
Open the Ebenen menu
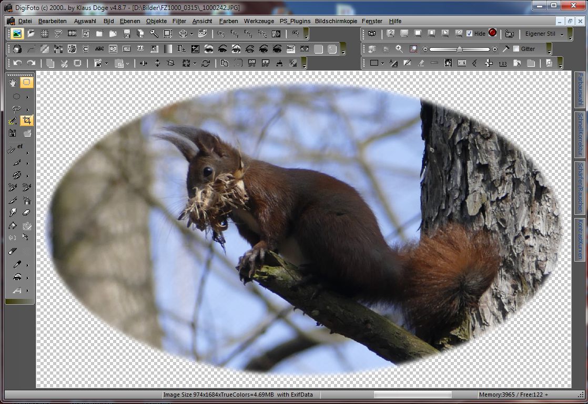click(x=130, y=21)
